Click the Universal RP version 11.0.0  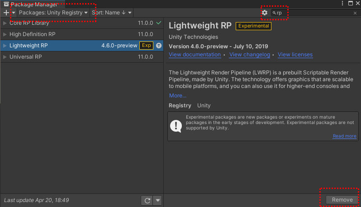(145, 57)
